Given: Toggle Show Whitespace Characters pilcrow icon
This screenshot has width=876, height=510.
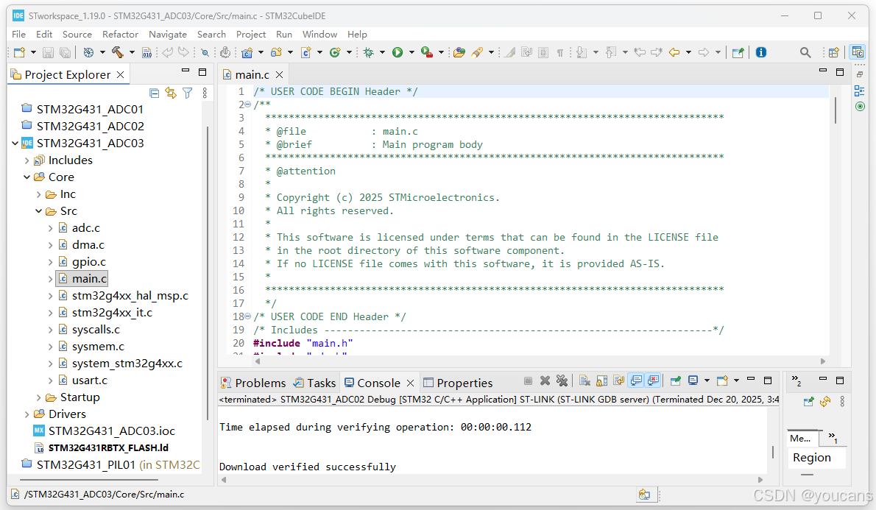Looking at the screenshot, I should (559, 52).
